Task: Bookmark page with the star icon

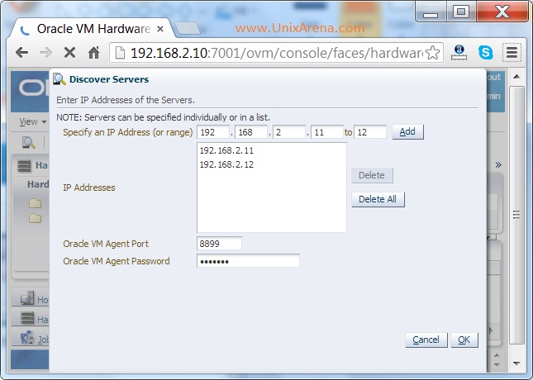Action: click(432, 53)
